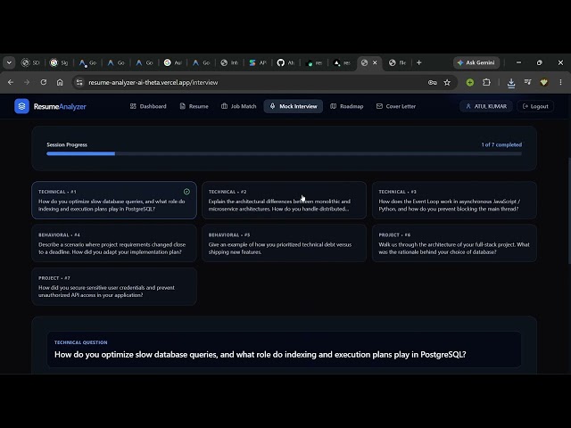Switch to the 'File' last tab
This screenshot has height=428, width=571.
[397, 62]
